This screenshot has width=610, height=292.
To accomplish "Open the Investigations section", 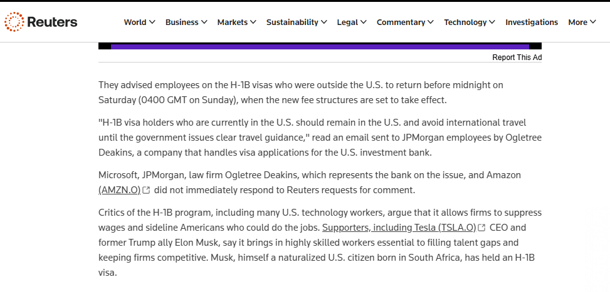I will coord(532,23).
